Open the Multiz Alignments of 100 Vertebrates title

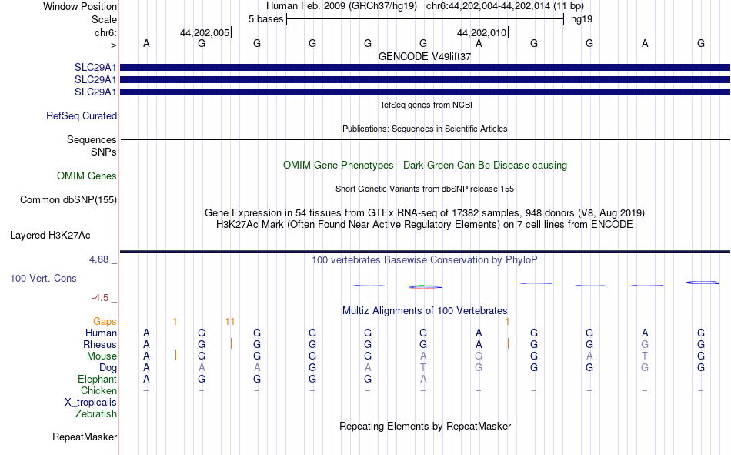click(x=425, y=311)
